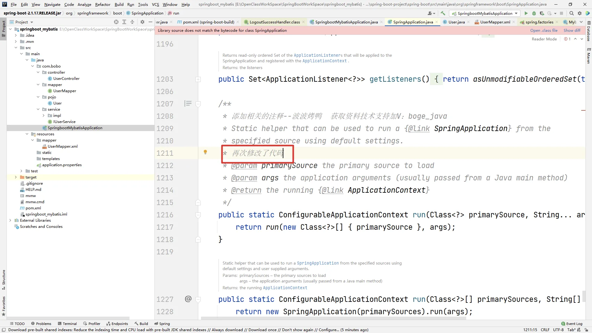Go to previous highlighted error arrow
The image size is (592, 333).
pyautogui.click(x=575, y=39)
